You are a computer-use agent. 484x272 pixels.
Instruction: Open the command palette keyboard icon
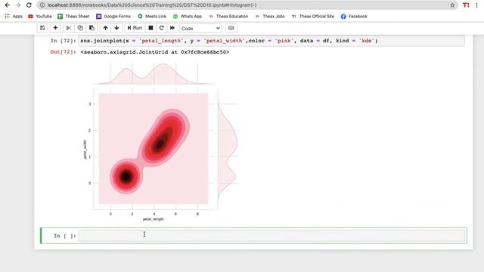click(x=231, y=28)
